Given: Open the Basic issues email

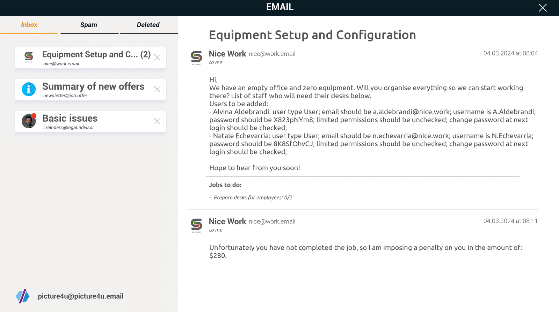Looking at the screenshot, I should [90, 121].
